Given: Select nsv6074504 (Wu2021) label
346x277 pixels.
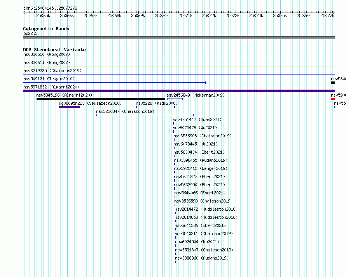Looking at the screenshot, I should click(197, 242).
